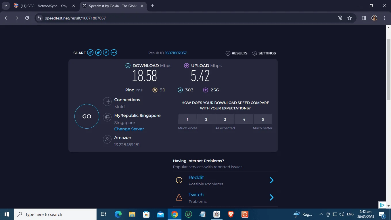Click the idle ping value 91
Viewport: 391px width, 220px height.
point(162,90)
